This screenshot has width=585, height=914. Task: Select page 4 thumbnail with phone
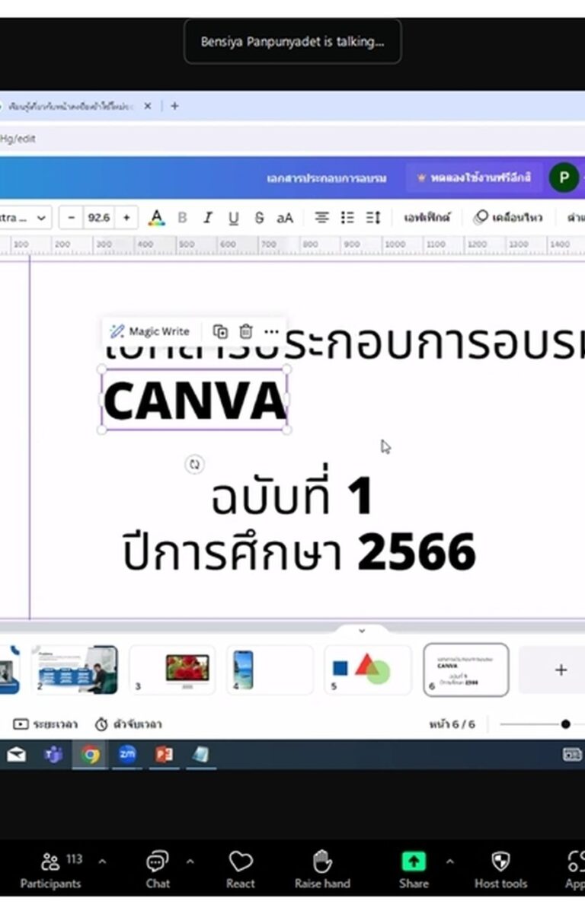click(x=270, y=670)
